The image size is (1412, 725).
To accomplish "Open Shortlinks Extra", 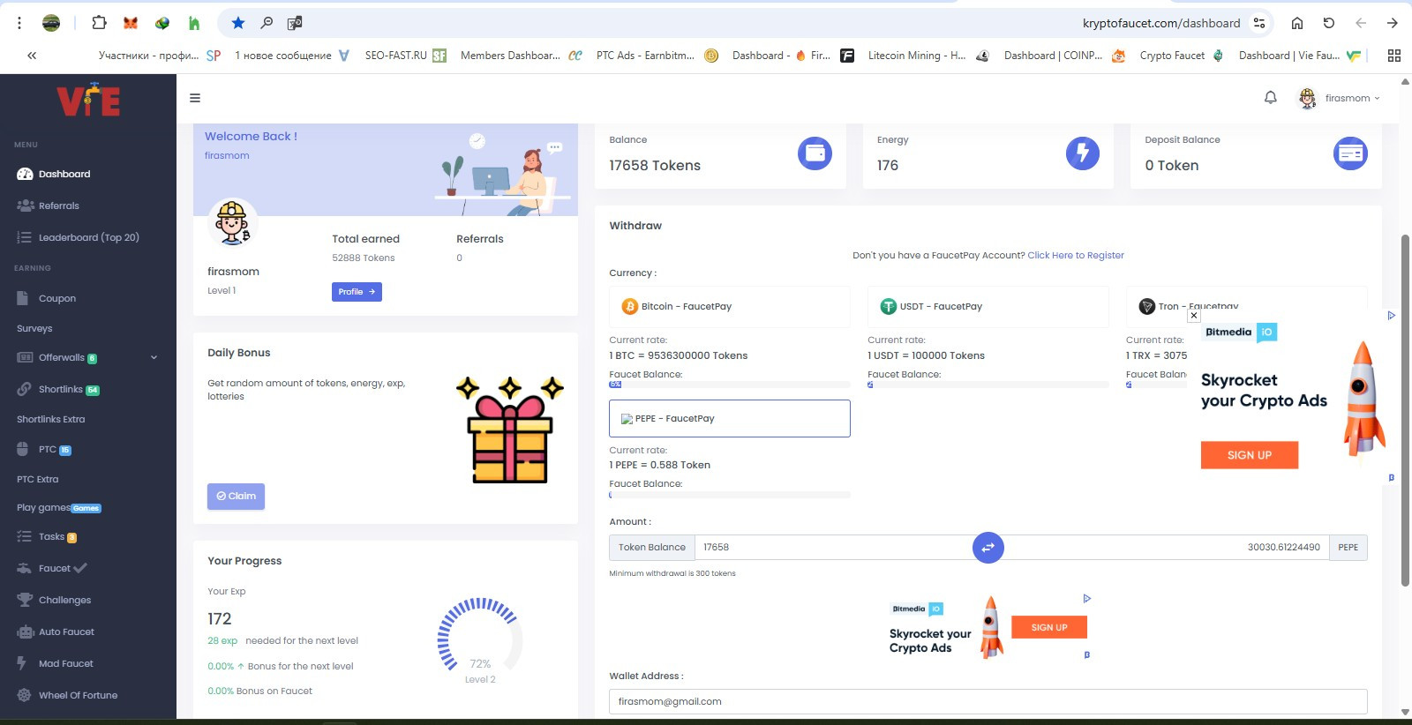I will pos(50,419).
